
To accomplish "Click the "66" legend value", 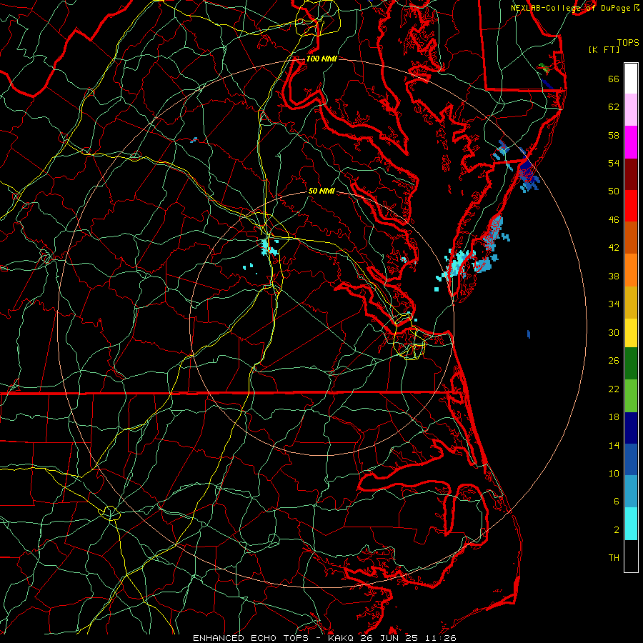I will [x=614, y=79].
